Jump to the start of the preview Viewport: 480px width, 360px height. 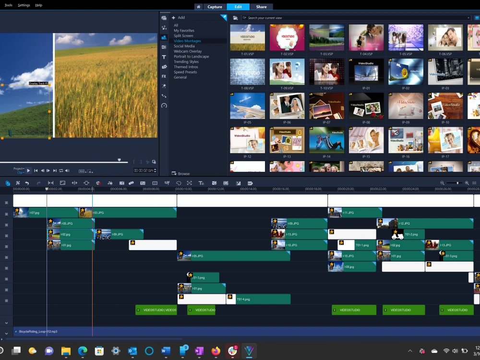click(x=36, y=171)
